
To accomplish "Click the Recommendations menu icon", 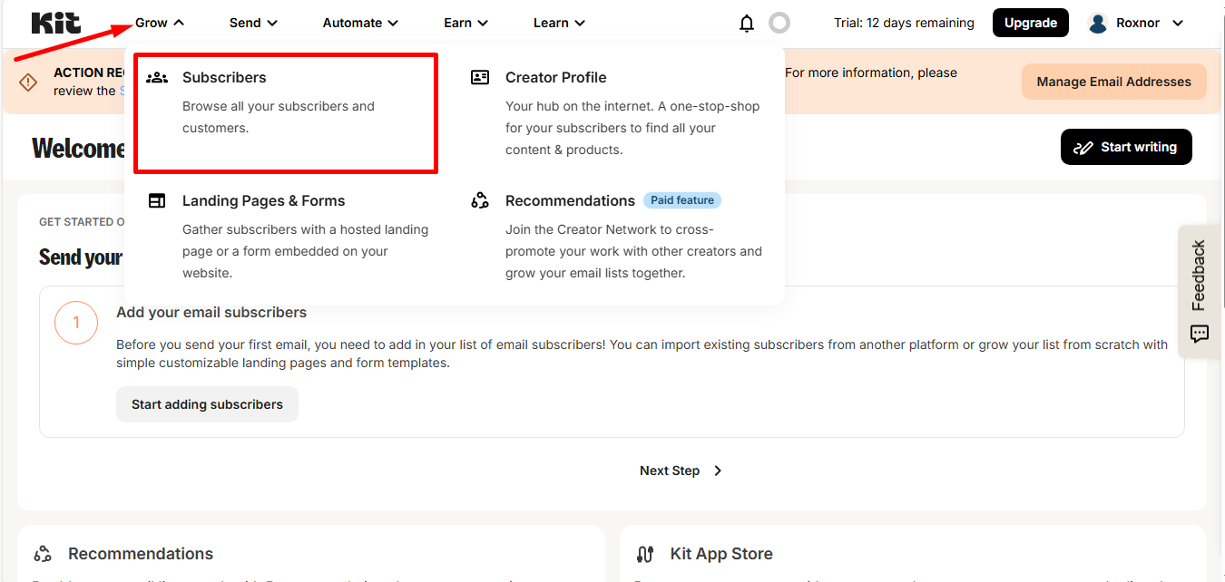I will pos(480,201).
